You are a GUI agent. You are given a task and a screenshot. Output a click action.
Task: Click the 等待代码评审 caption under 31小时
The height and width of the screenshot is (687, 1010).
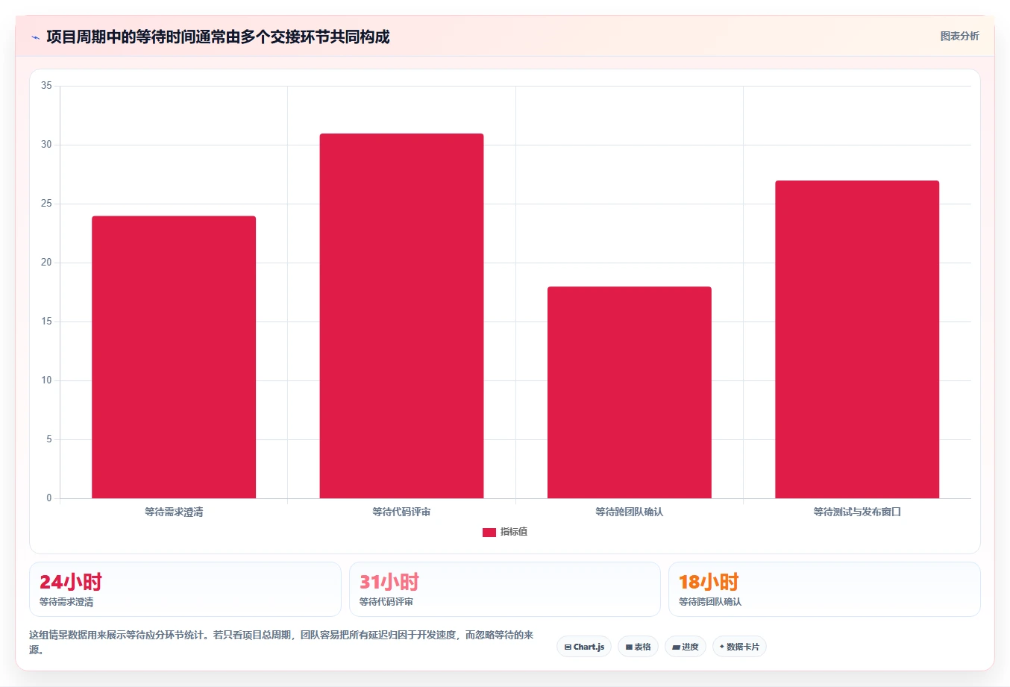[x=386, y=602]
